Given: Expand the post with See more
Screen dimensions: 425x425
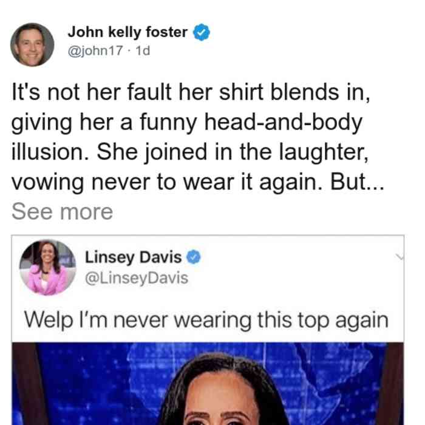Looking at the screenshot, I should [x=62, y=212].
